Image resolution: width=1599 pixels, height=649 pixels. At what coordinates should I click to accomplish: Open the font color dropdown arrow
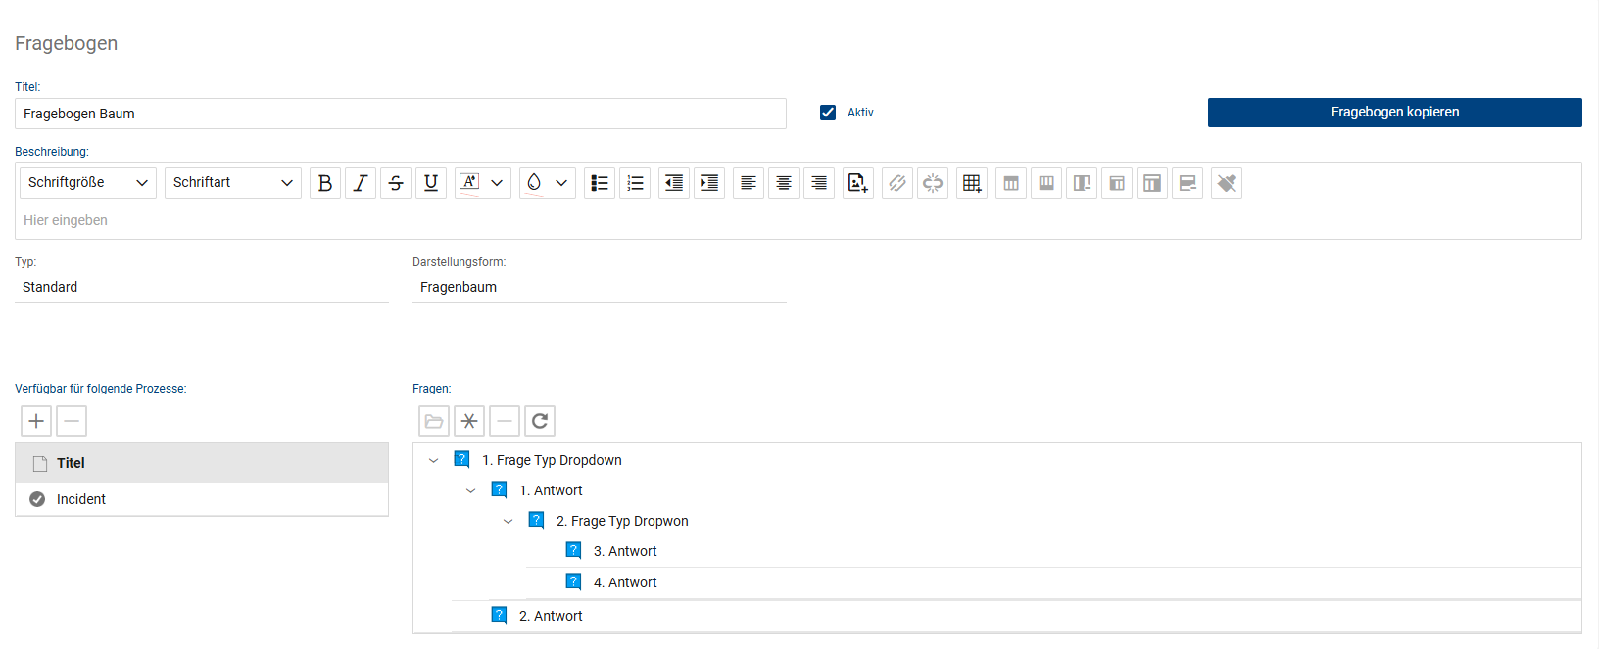click(x=497, y=183)
